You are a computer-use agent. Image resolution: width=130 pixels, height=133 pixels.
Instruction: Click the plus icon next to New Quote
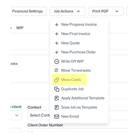[x=57, y=43]
